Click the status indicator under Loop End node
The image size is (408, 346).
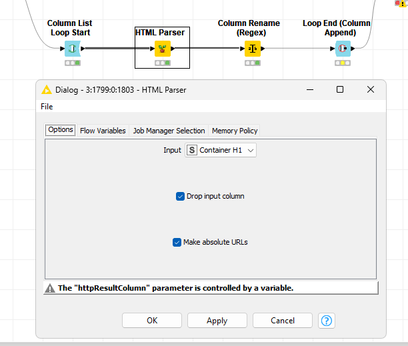point(343,63)
